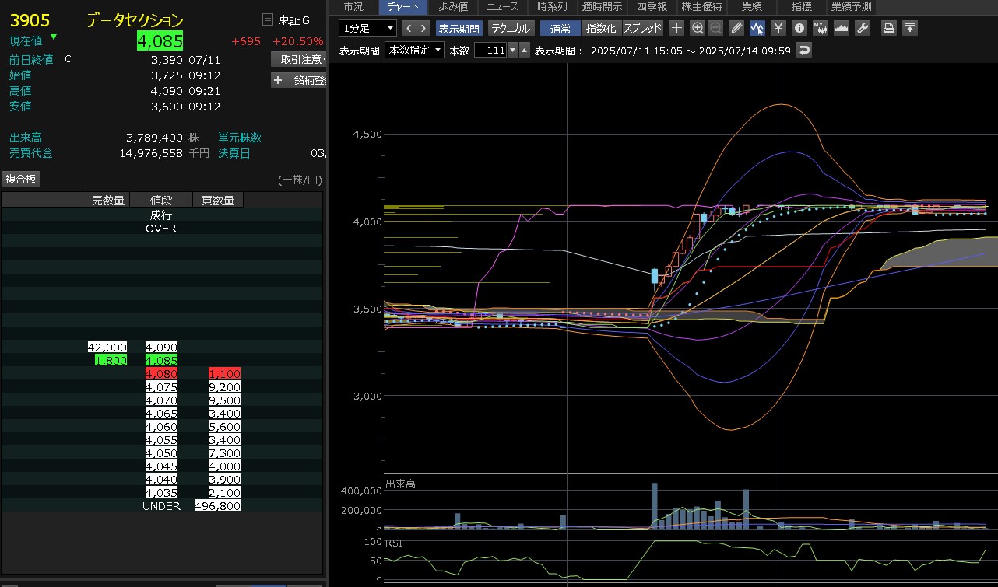Image resolution: width=998 pixels, height=587 pixels.
Task: Click bid price 4,035 in order book
Action: click(x=161, y=492)
